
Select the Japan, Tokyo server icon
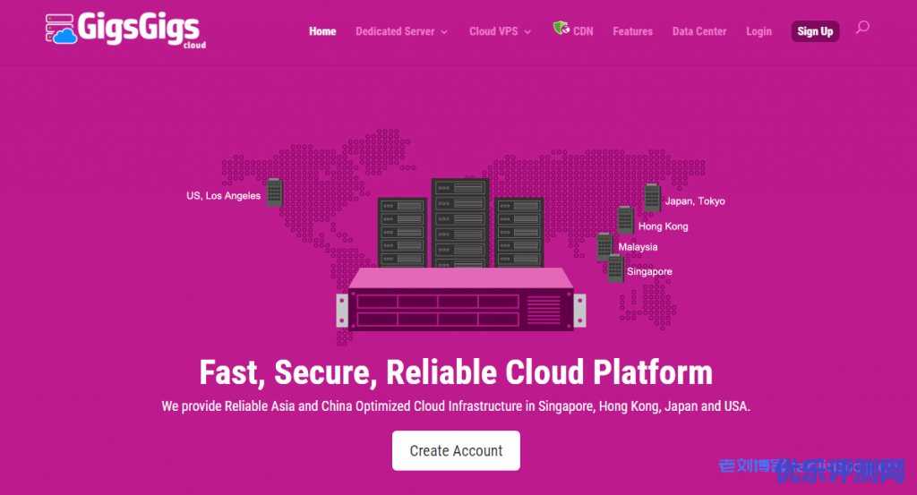tap(652, 198)
